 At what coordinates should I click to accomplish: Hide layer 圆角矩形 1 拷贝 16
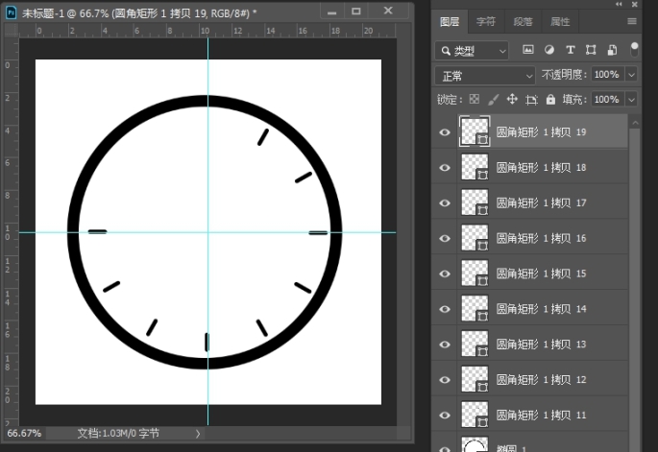click(x=445, y=238)
